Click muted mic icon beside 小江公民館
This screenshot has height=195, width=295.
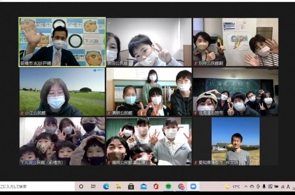22,113
